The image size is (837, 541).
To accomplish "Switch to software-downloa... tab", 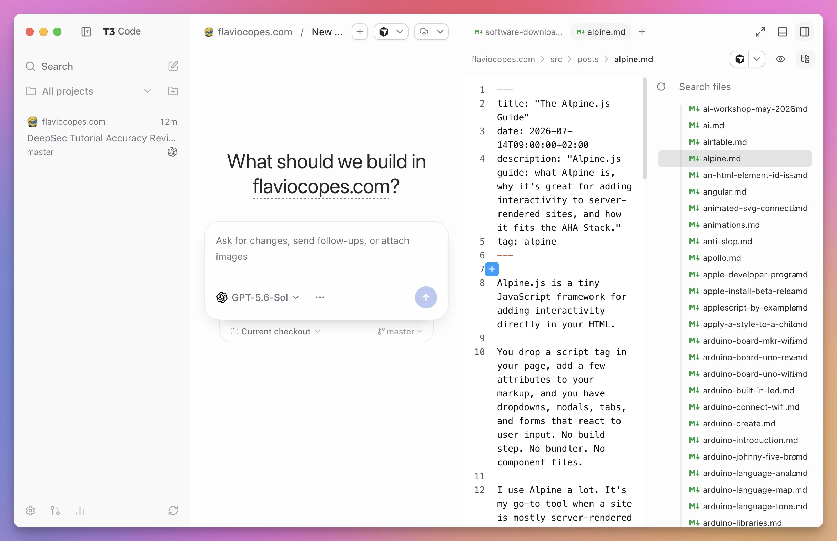I will 518,32.
